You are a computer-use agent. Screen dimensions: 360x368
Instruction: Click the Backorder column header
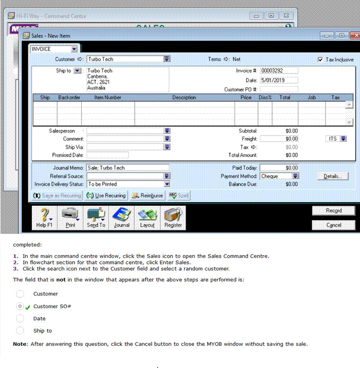coord(69,97)
